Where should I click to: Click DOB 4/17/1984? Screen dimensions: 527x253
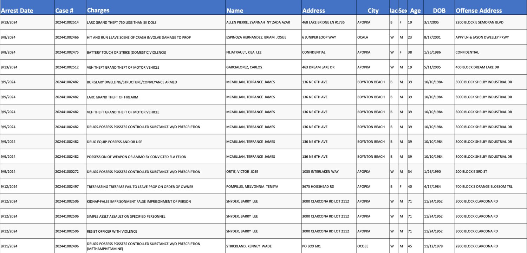point(439,186)
